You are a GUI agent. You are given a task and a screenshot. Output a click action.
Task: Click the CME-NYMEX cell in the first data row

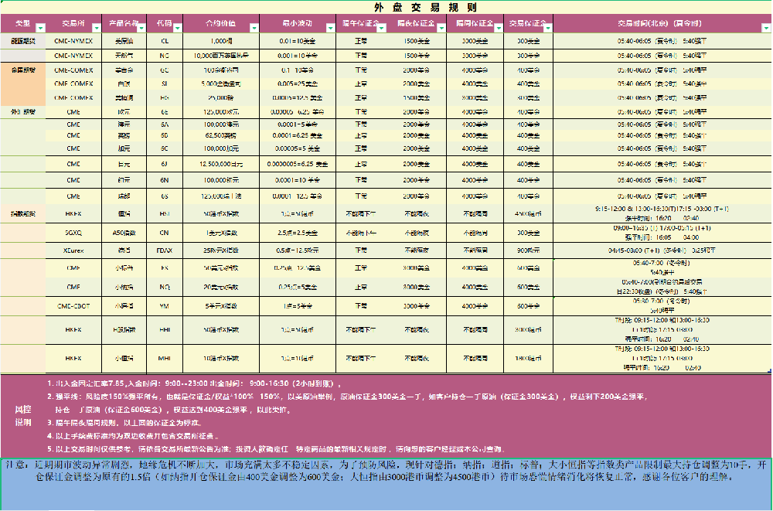pyautogui.click(x=73, y=40)
